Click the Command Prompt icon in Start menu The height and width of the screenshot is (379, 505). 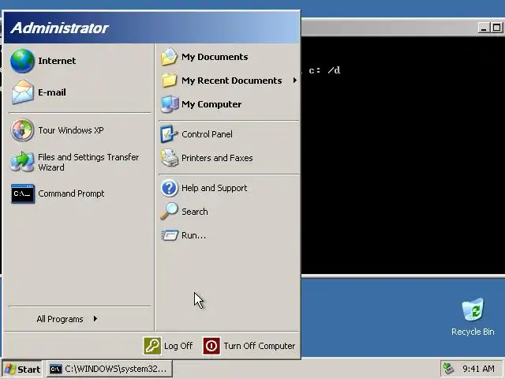point(23,193)
